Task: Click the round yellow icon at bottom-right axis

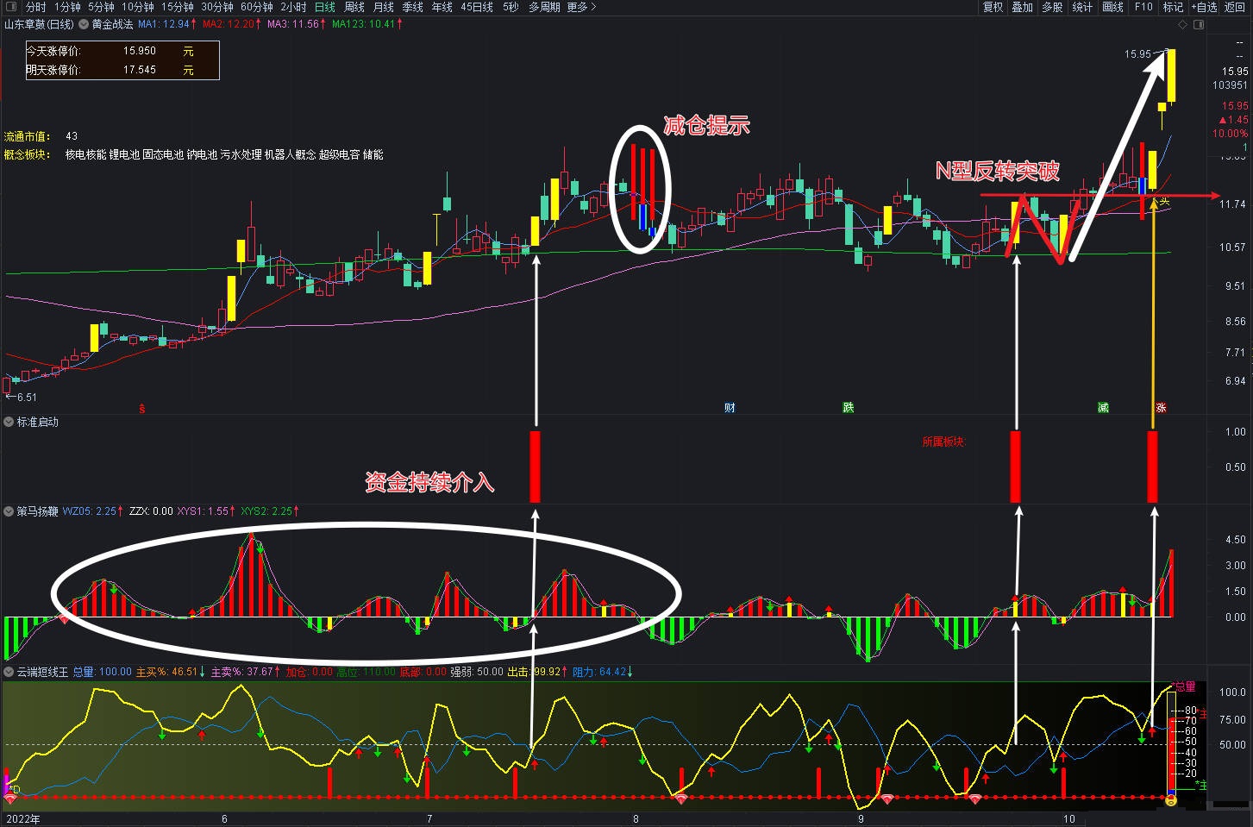Action: [x=1171, y=801]
